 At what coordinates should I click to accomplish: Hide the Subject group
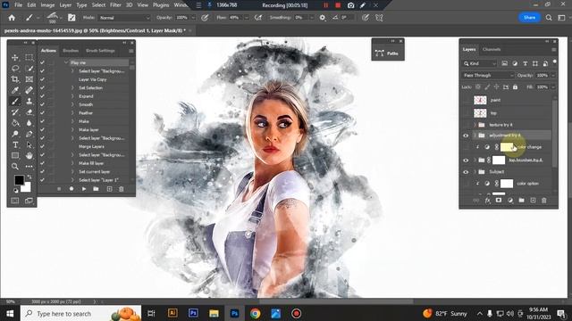(x=466, y=172)
